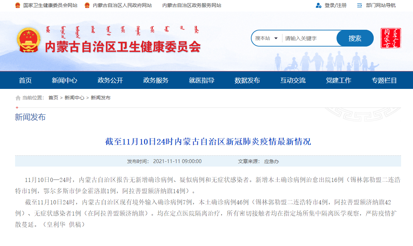Open the 政务公开 navigation menu

[110, 80]
